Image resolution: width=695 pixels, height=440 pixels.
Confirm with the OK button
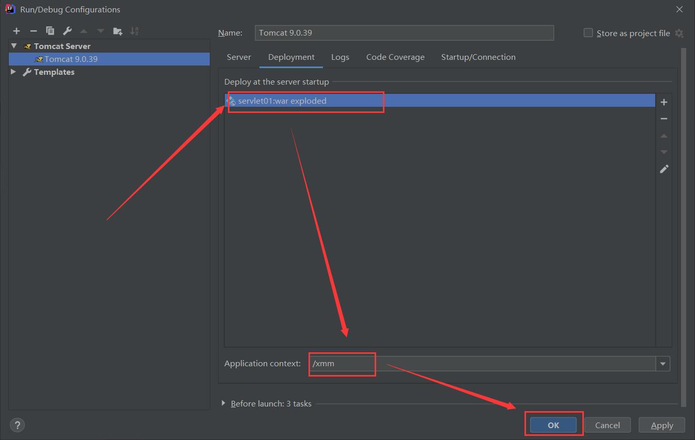(553, 425)
